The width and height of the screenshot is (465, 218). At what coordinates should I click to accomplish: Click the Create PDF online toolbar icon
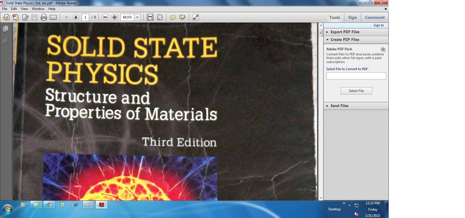tap(6, 17)
